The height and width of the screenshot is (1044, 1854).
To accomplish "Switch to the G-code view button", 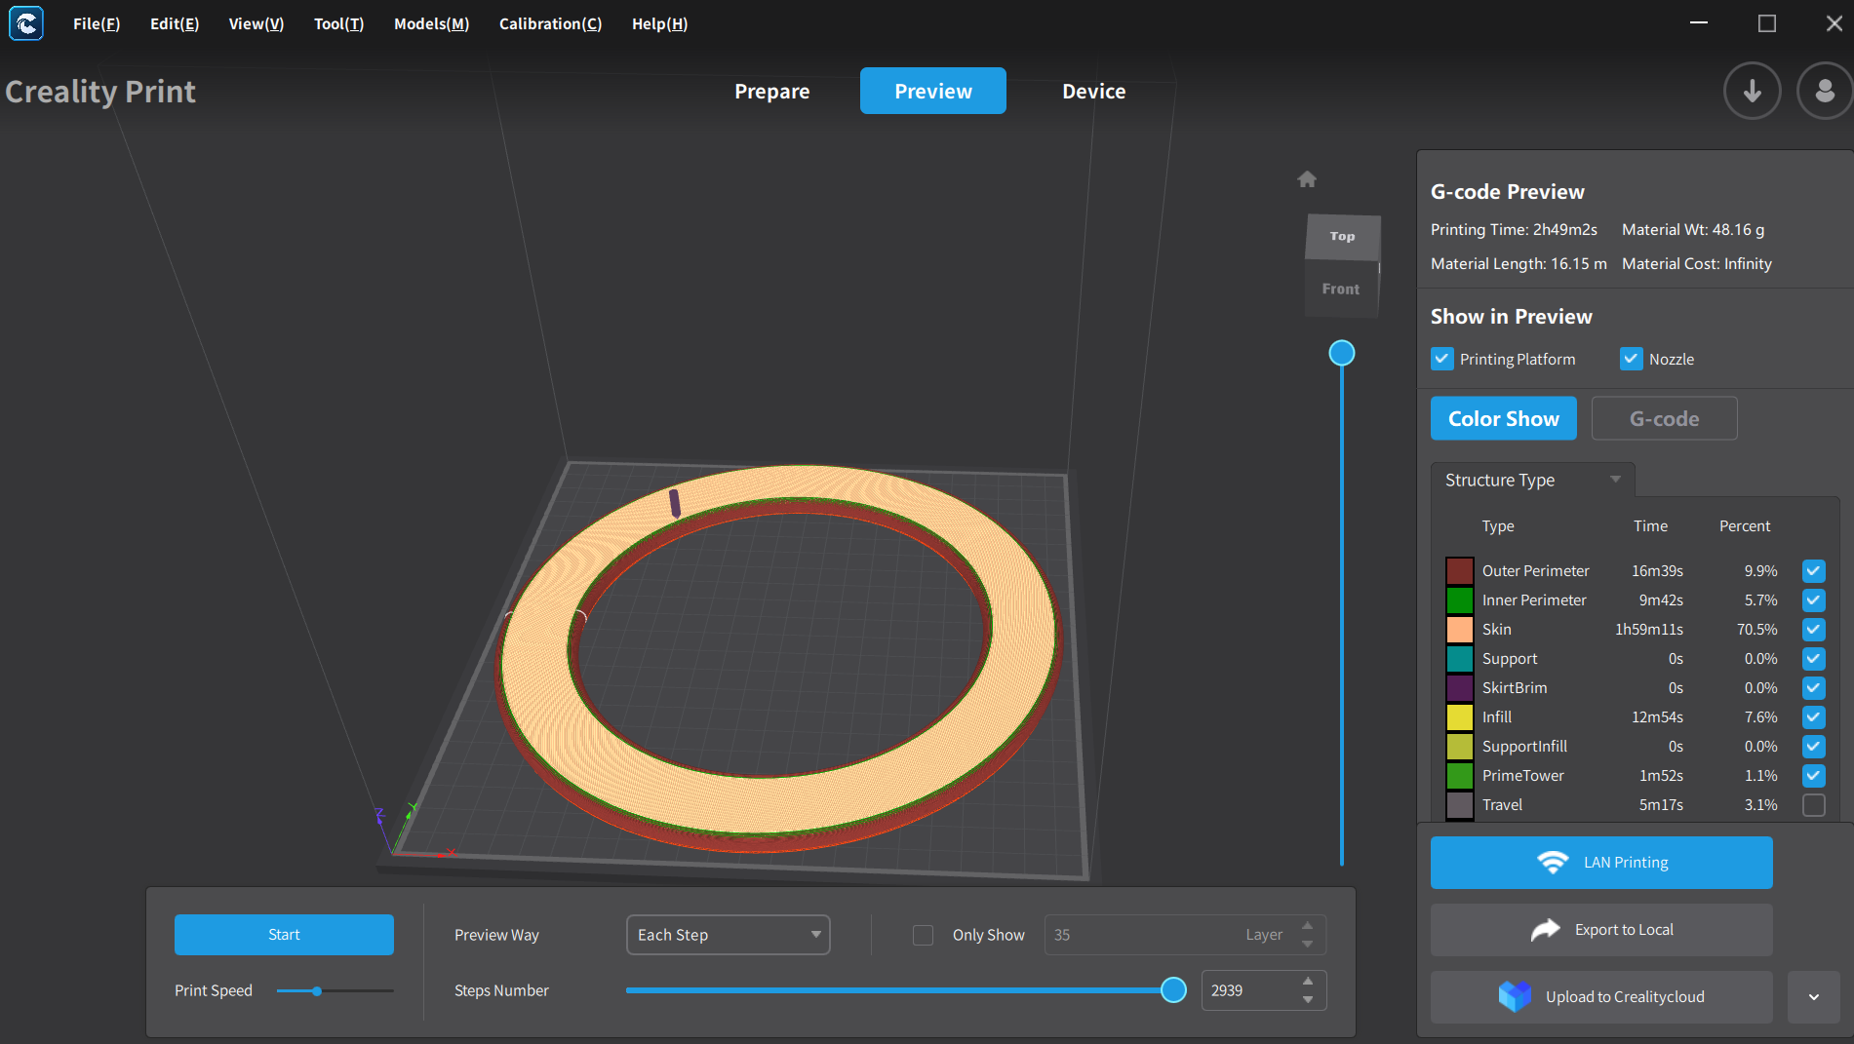I will coord(1665,418).
